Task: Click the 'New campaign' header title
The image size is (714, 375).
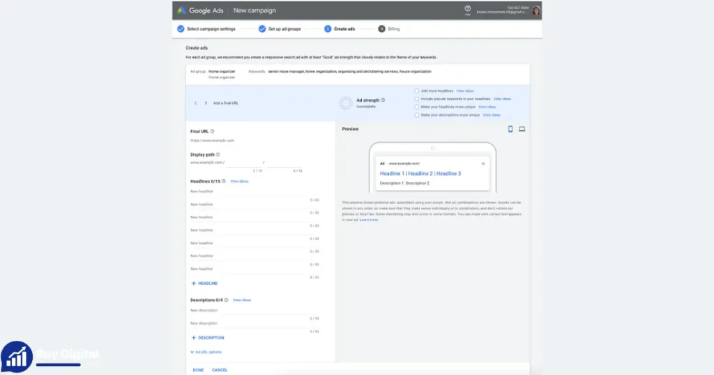Action: (255, 10)
